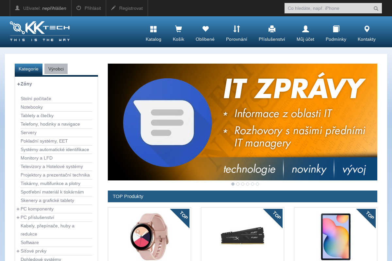Image resolution: width=392 pixels, height=261 pixels.
Task: Open the Porovnání compare arrows icon
Action: 237,29
